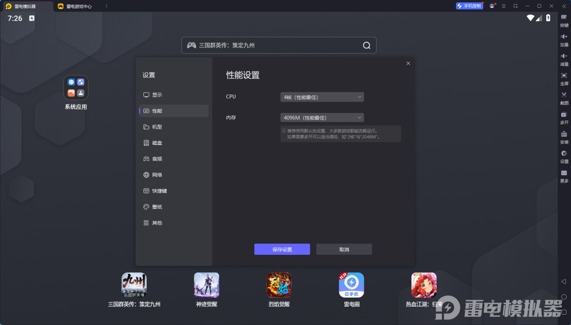
Task: Increase emulator volume with 加量 icon
Action: pyautogui.click(x=563, y=40)
